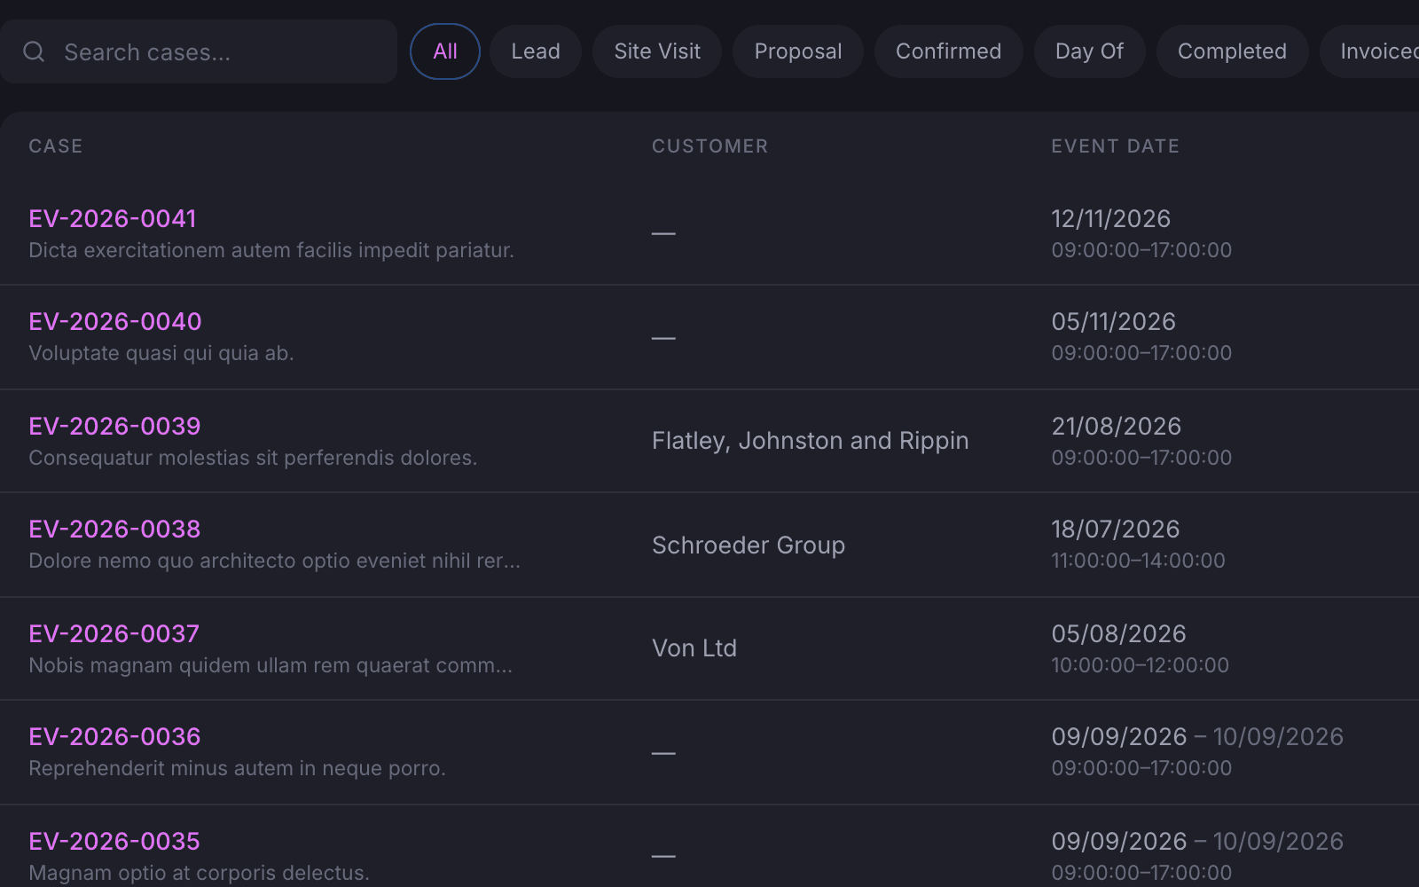Switch to the Site Visit filter

tap(657, 51)
